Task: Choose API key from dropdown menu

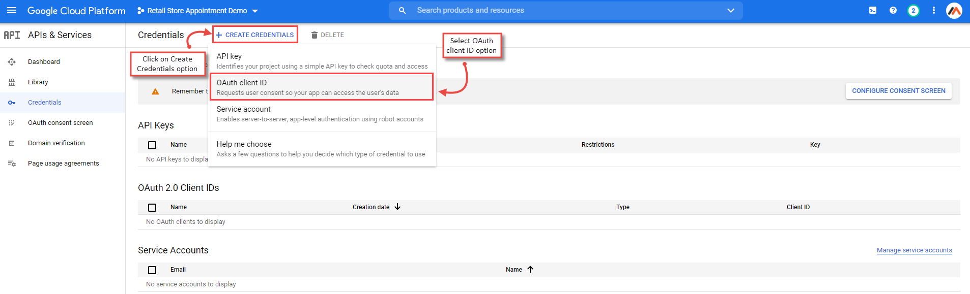Action: pyautogui.click(x=322, y=61)
